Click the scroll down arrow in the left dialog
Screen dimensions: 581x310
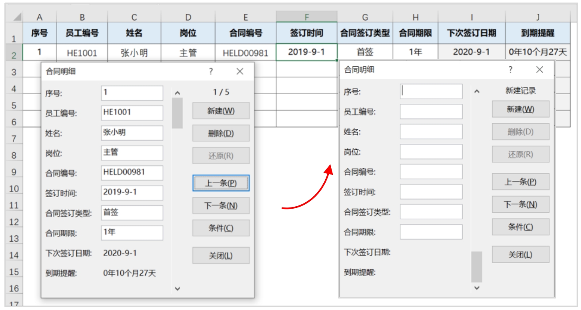178,289
